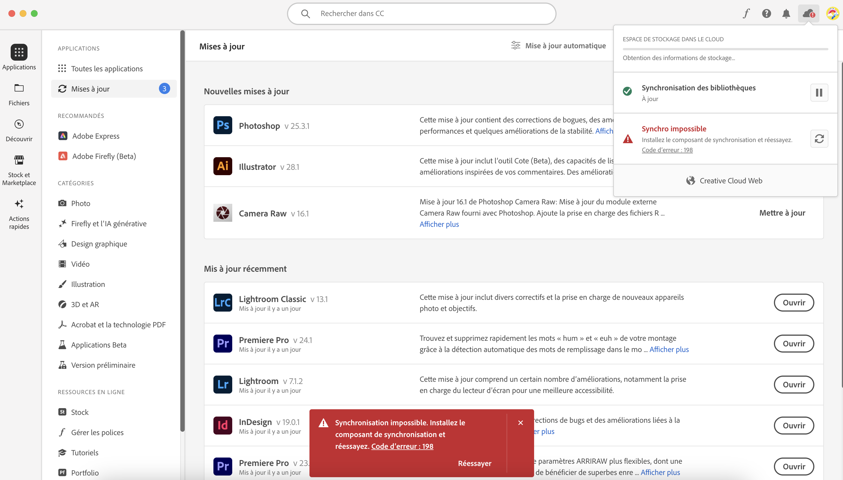Click the Rechercher dans CC search field

coord(421,13)
